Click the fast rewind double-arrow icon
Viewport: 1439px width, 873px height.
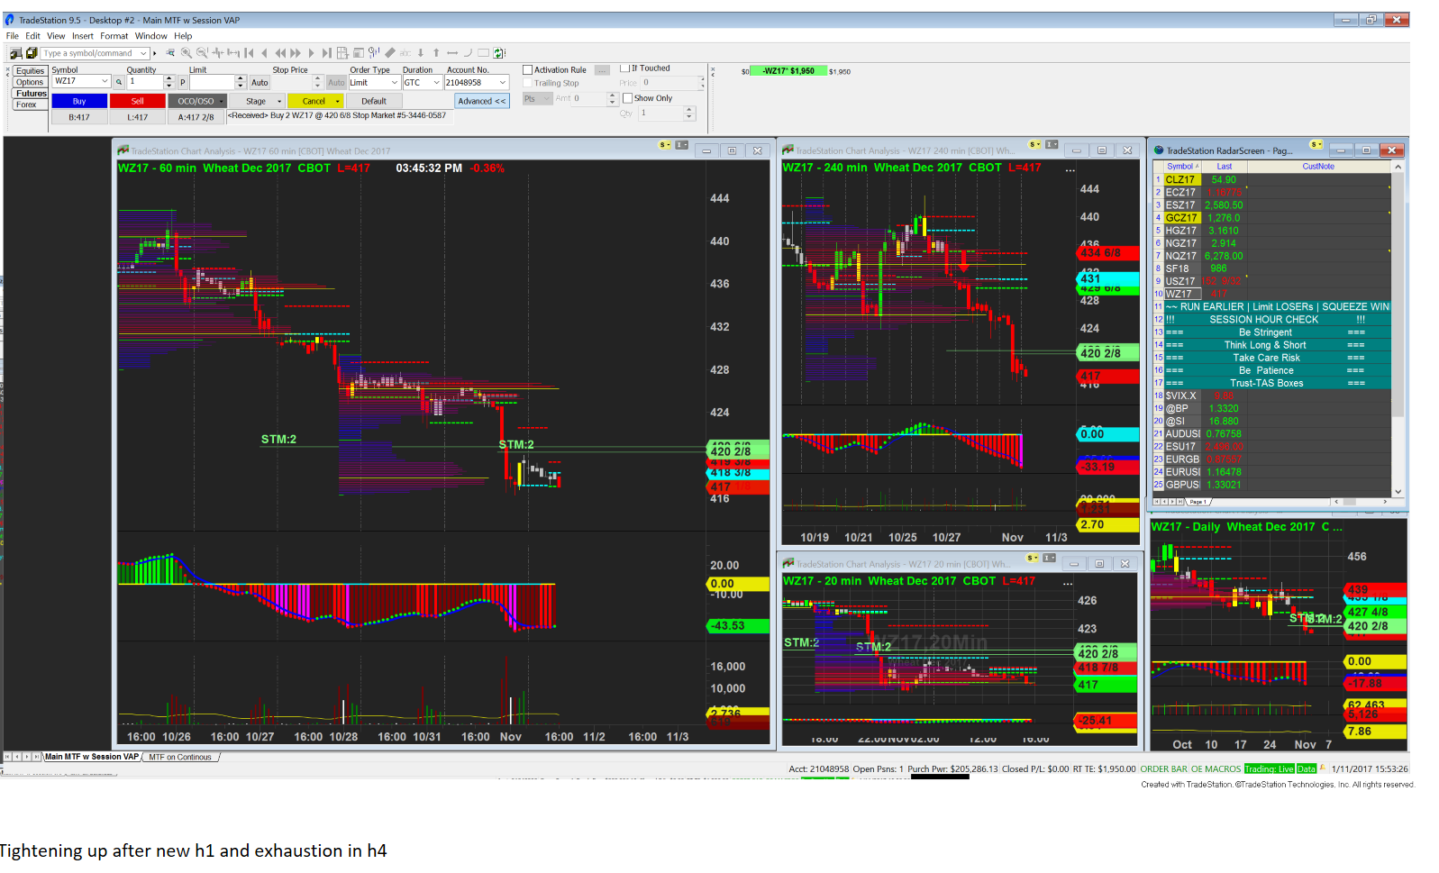[x=280, y=53]
